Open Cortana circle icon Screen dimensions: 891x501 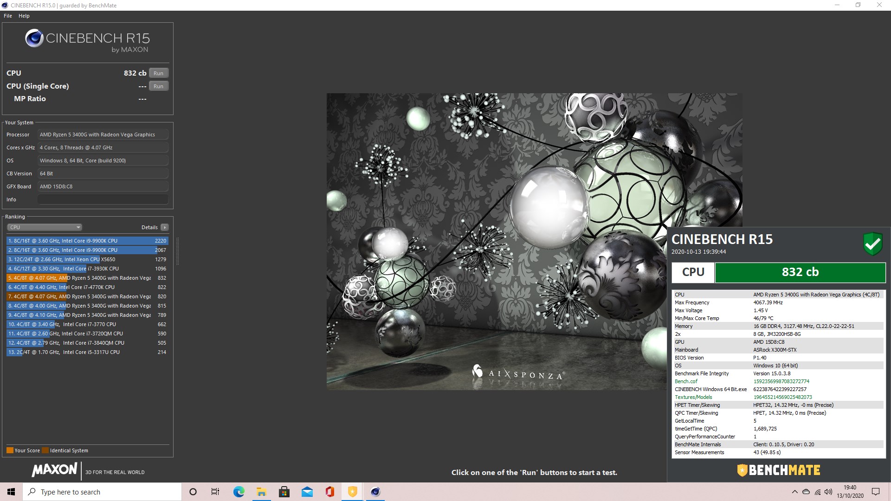click(x=193, y=492)
